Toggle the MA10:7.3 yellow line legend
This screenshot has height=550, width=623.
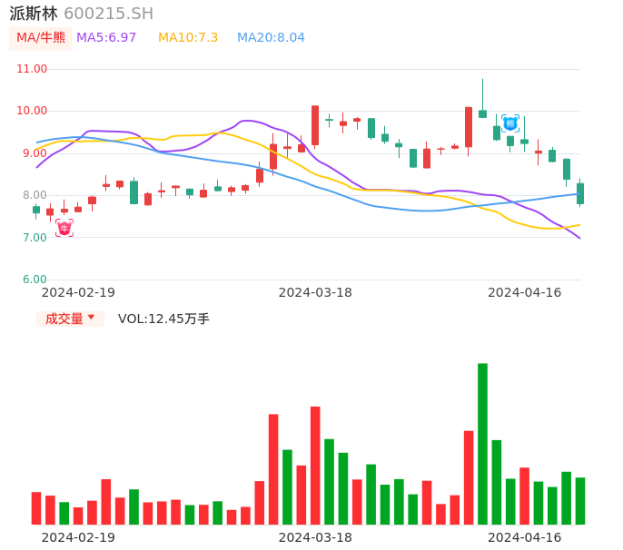[x=188, y=37]
